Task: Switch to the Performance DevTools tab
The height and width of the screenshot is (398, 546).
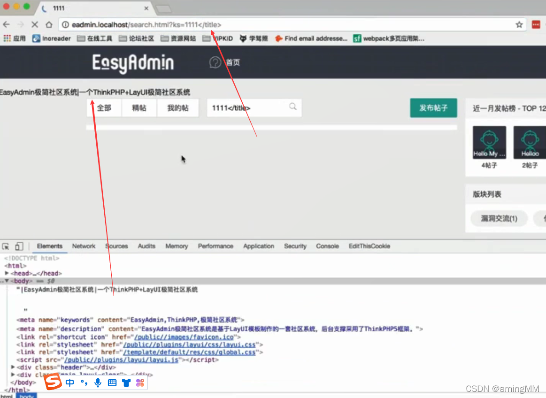Action: click(215, 246)
